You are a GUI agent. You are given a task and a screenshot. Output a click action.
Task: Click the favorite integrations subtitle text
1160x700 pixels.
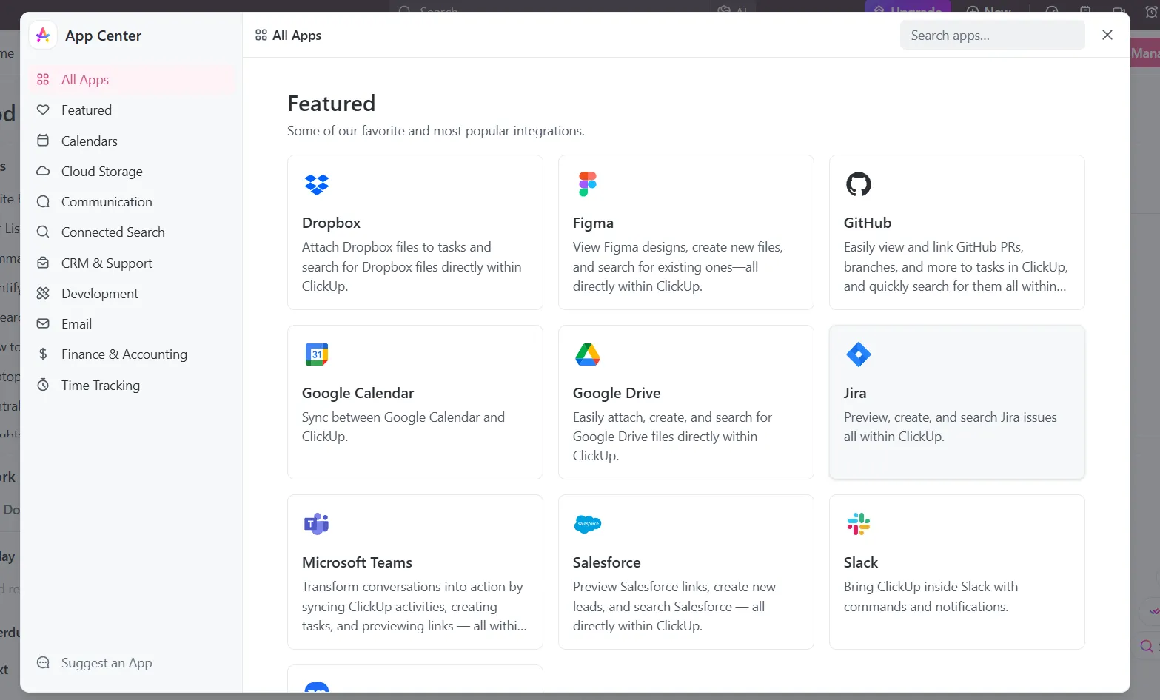pos(436,131)
